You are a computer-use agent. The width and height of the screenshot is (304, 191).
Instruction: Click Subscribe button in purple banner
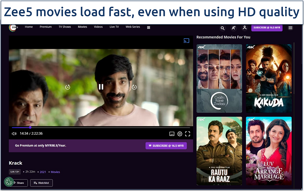coord(166,146)
